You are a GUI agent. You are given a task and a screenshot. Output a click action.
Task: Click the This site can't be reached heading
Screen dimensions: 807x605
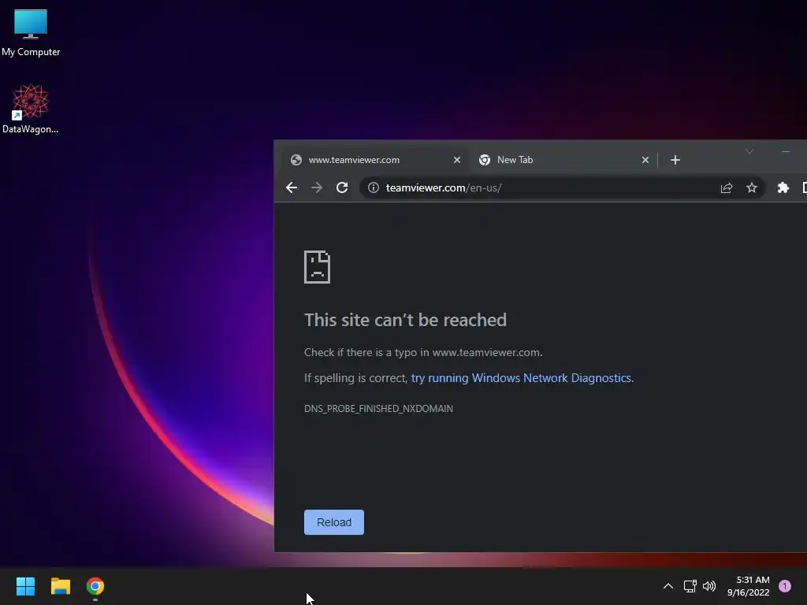coord(406,320)
